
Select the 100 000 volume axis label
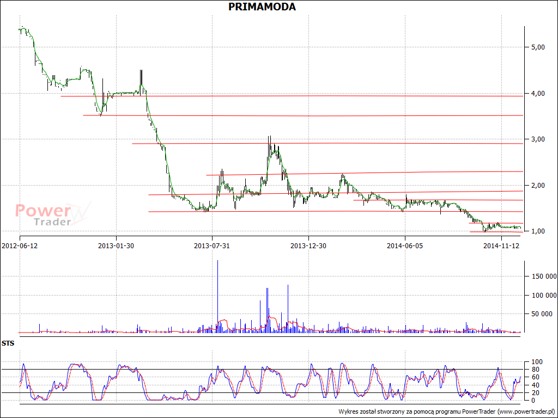point(544,296)
